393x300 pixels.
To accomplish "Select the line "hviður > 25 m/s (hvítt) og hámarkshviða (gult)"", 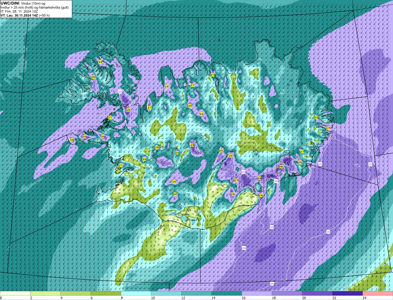I will tap(35, 7).
